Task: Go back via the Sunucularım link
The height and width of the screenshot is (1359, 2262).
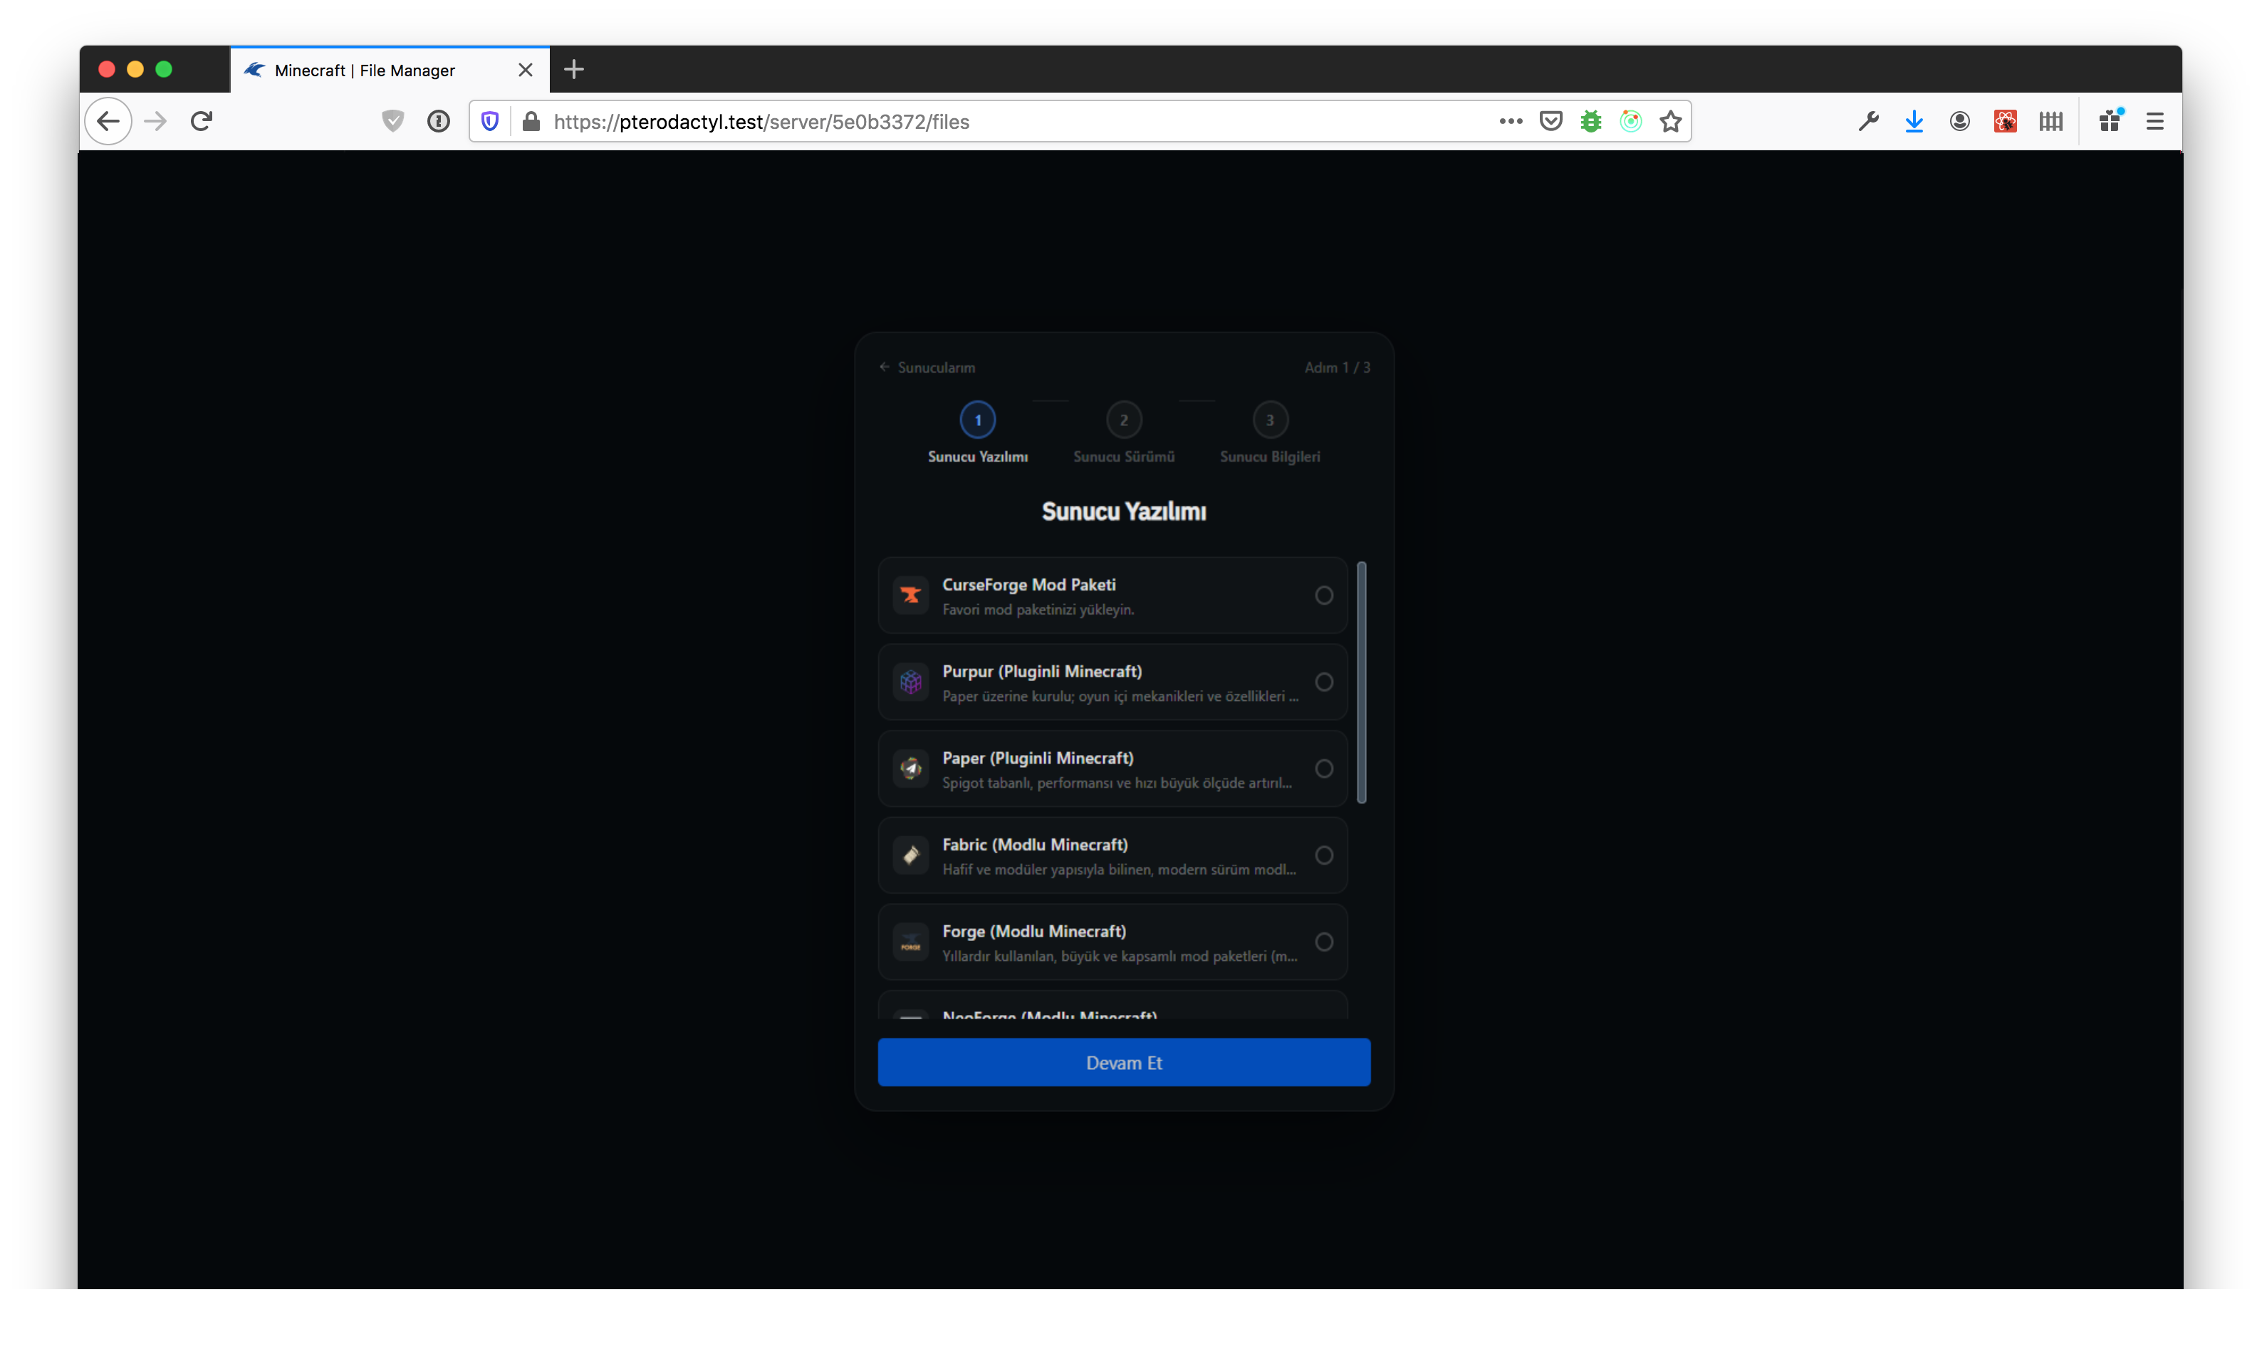Action: click(927, 368)
